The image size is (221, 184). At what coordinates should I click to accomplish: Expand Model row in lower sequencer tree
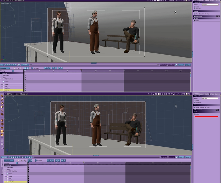(x=8, y=176)
